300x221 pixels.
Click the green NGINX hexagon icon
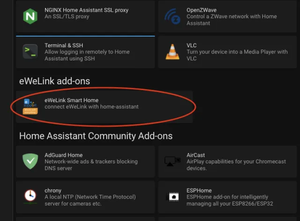pos(30,16)
